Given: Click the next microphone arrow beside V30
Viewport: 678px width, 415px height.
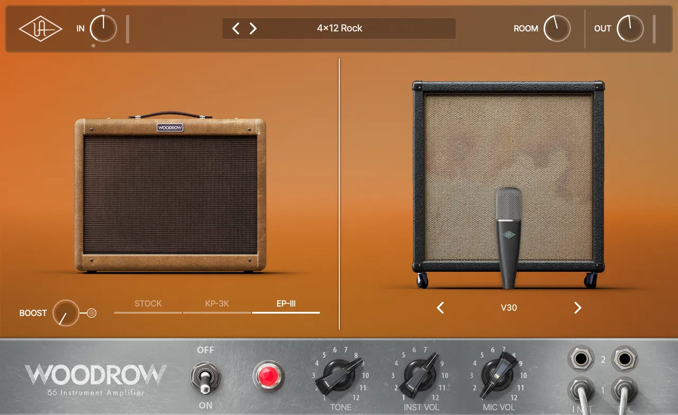Looking at the screenshot, I should [577, 308].
